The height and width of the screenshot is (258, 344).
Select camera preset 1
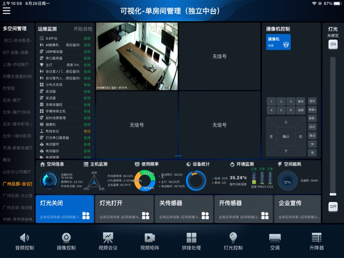point(272,101)
